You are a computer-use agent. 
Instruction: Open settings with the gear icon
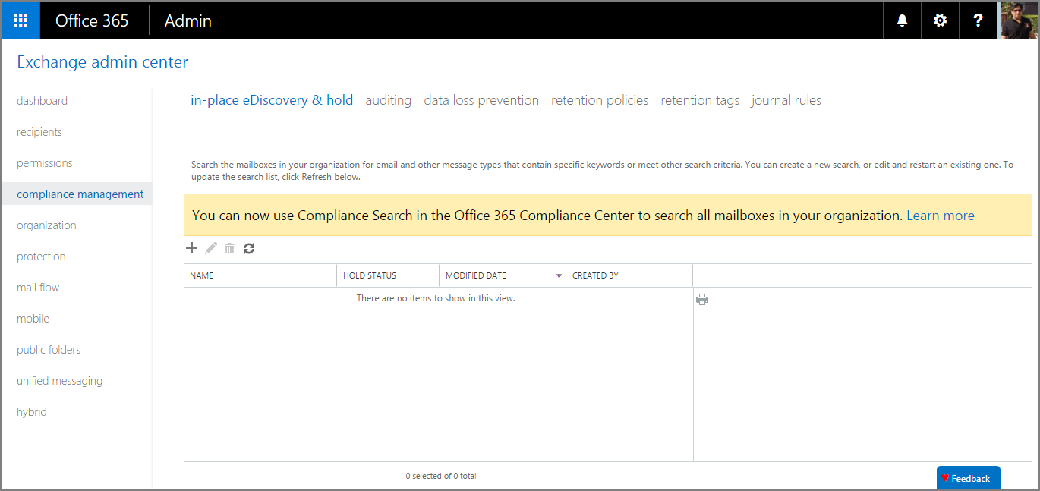pos(940,20)
